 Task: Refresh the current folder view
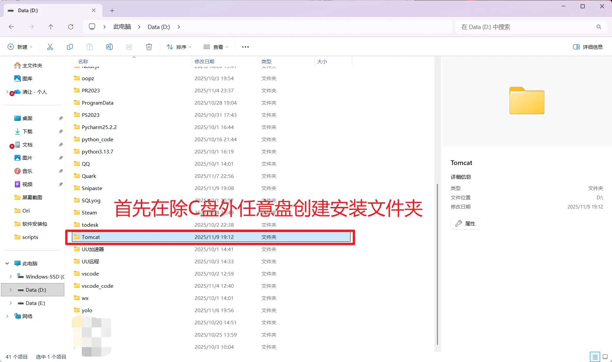[71, 27]
